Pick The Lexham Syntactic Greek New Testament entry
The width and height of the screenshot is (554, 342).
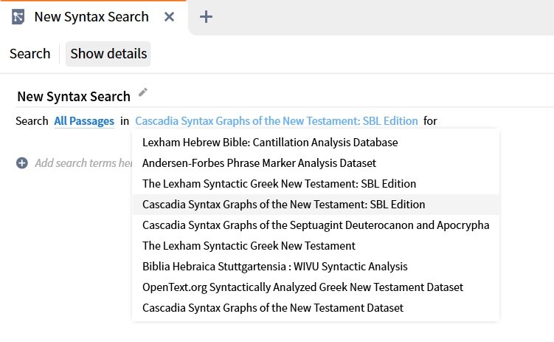point(316,245)
